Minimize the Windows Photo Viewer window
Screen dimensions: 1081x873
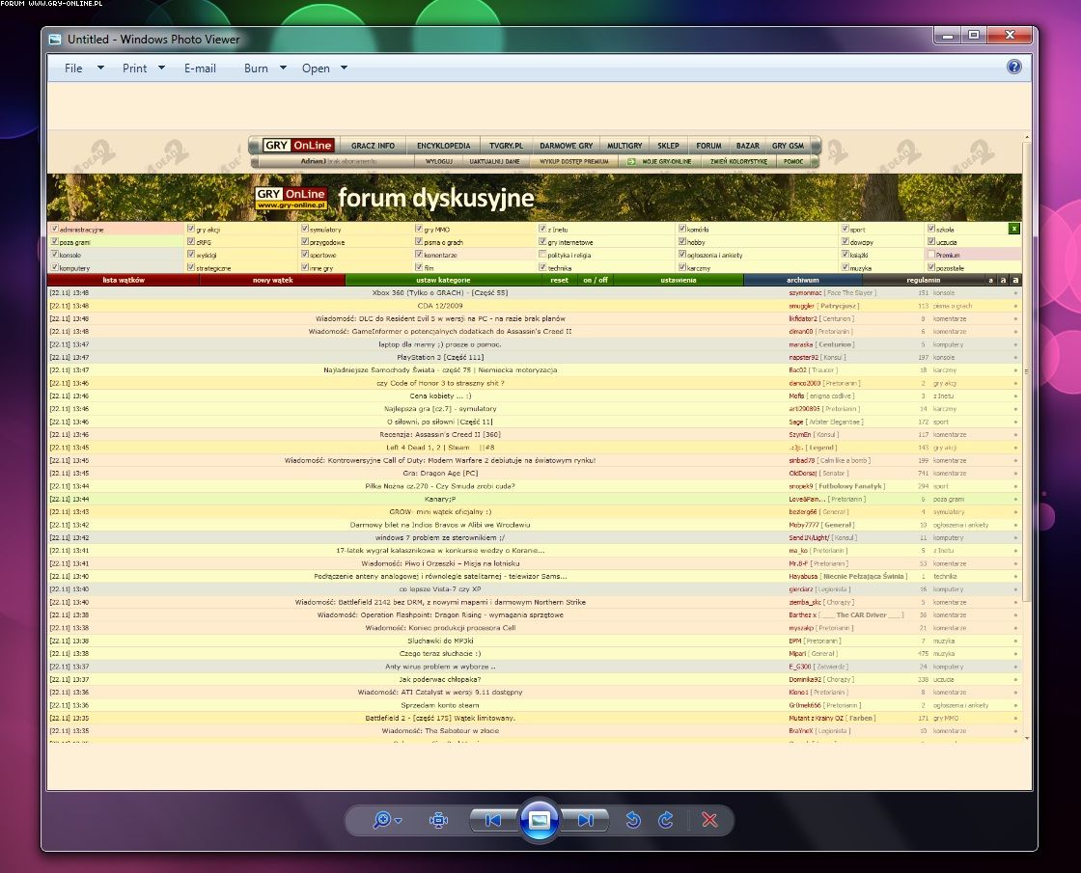click(948, 35)
